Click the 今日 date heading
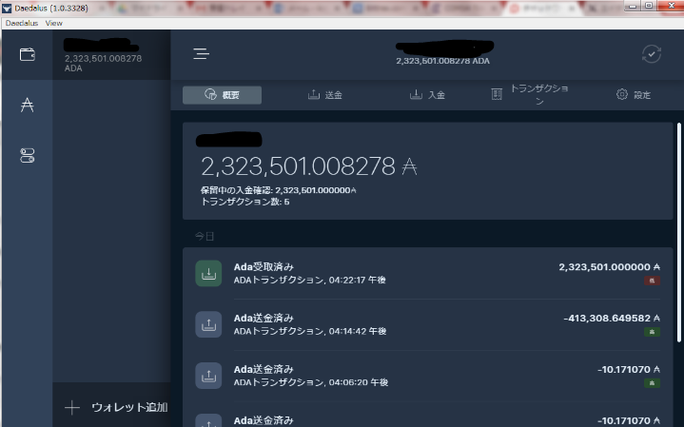This screenshot has height=427, width=684. tap(205, 237)
